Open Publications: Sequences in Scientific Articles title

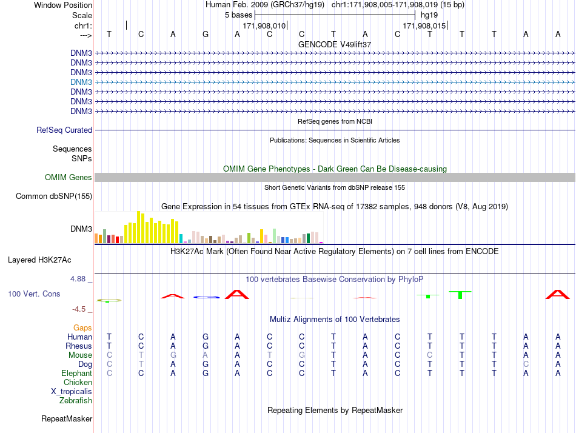[335, 140]
